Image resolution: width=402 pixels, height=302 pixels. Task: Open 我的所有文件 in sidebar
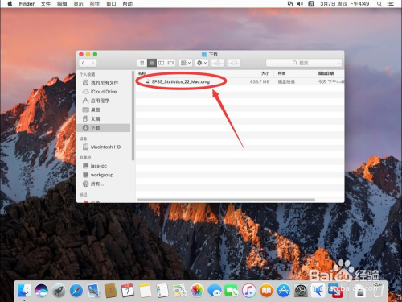point(105,82)
